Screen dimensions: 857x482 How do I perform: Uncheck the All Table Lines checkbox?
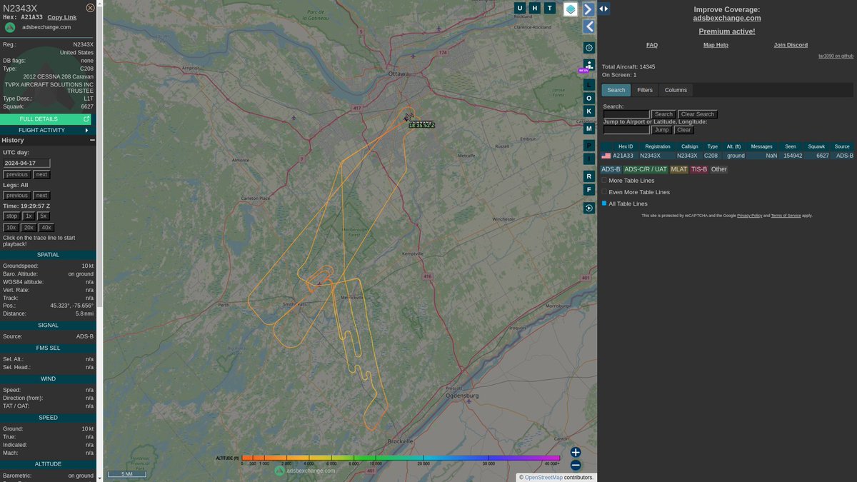coord(603,204)
